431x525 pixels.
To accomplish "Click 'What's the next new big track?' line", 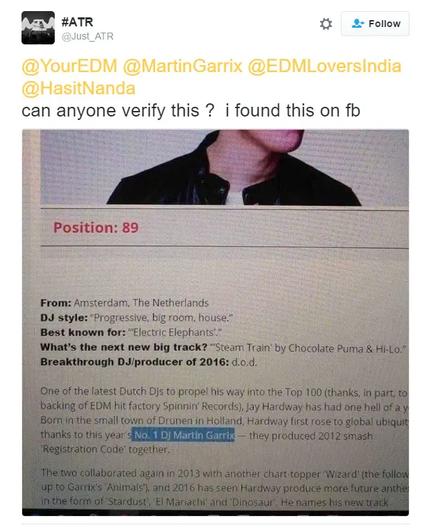I will [x=223, y=347].
